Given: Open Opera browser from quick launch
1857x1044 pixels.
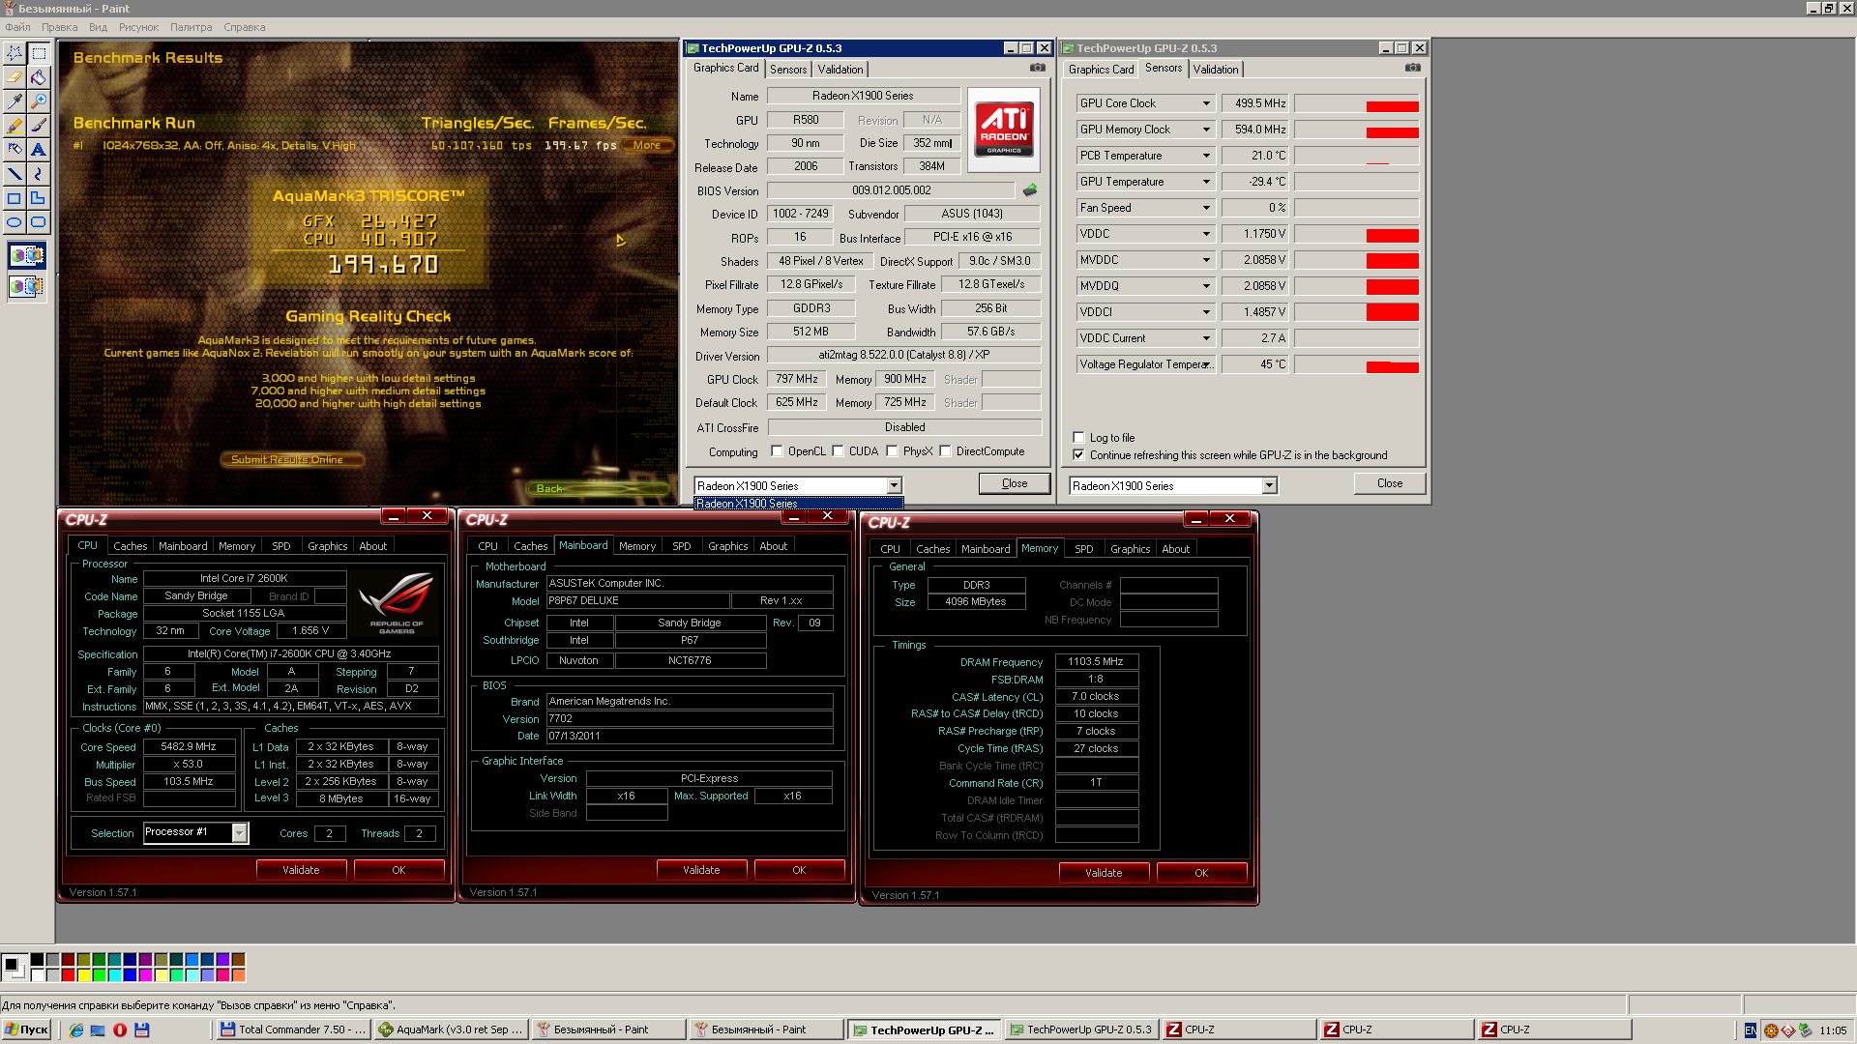Looking at the screenshot, I should pyautogui.click(x=120, y=1030).
